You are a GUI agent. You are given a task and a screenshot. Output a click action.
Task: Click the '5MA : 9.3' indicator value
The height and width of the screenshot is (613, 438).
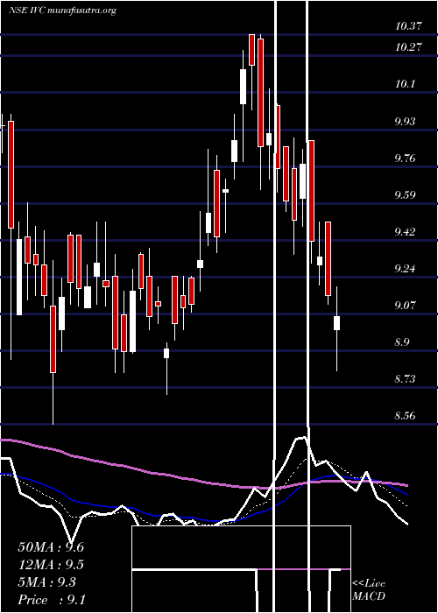point(47,582)
